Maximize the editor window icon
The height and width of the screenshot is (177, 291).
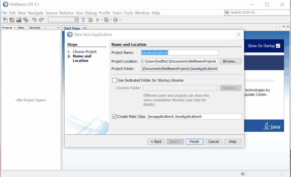coord(288,27)
